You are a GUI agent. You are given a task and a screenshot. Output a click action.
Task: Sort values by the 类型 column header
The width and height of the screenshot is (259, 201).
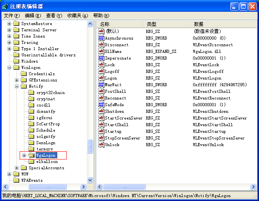(x=166, y=24)
